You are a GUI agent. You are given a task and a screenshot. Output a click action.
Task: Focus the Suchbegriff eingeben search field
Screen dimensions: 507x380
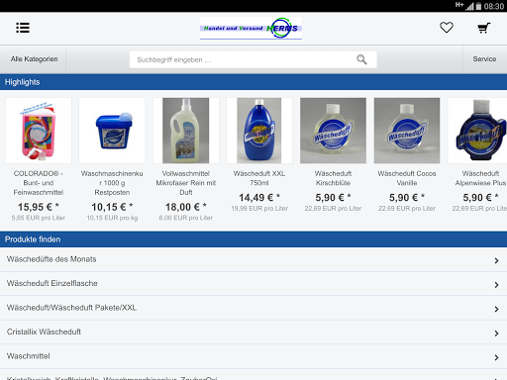pyautogui.click(x=253, y=59)
